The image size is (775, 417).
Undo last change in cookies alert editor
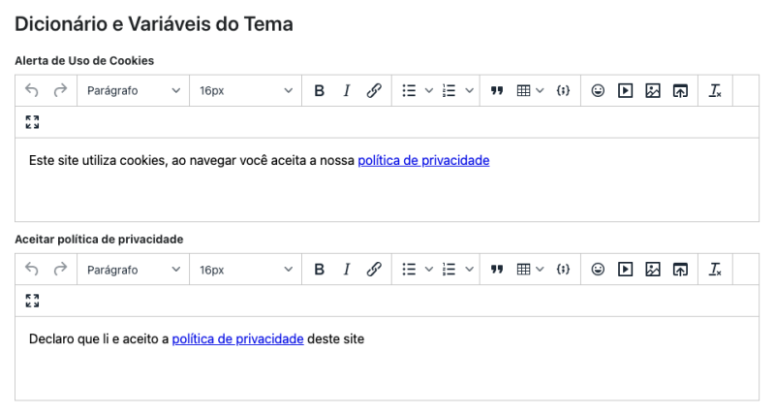pyautogui.click(x=32, y=91)
